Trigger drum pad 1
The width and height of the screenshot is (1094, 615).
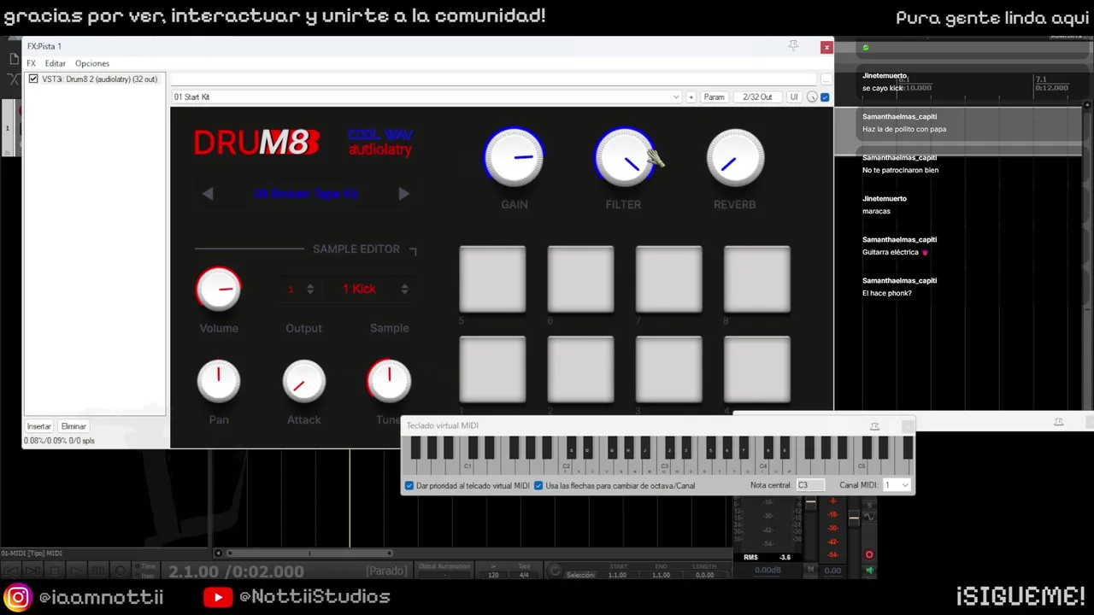pos(492,369)
